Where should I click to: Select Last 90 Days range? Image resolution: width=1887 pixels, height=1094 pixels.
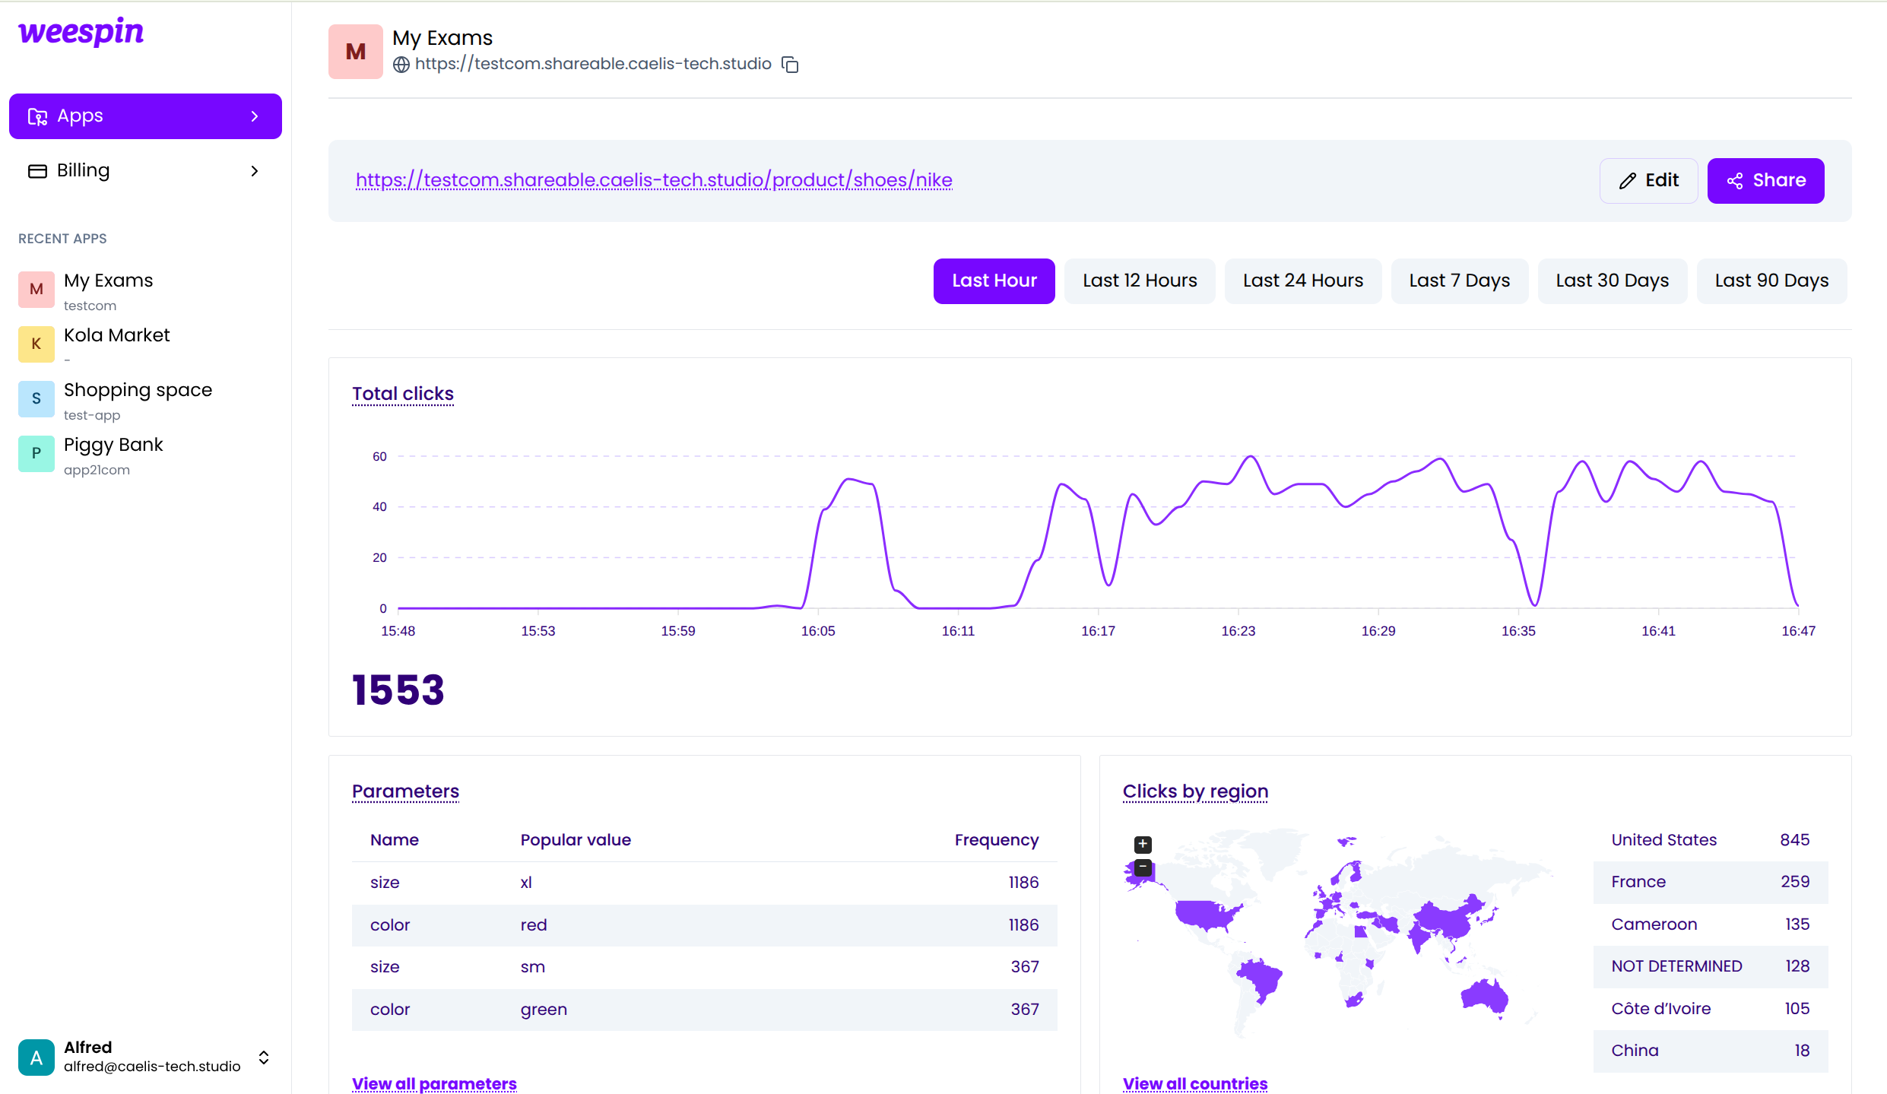click(1771, 281)
